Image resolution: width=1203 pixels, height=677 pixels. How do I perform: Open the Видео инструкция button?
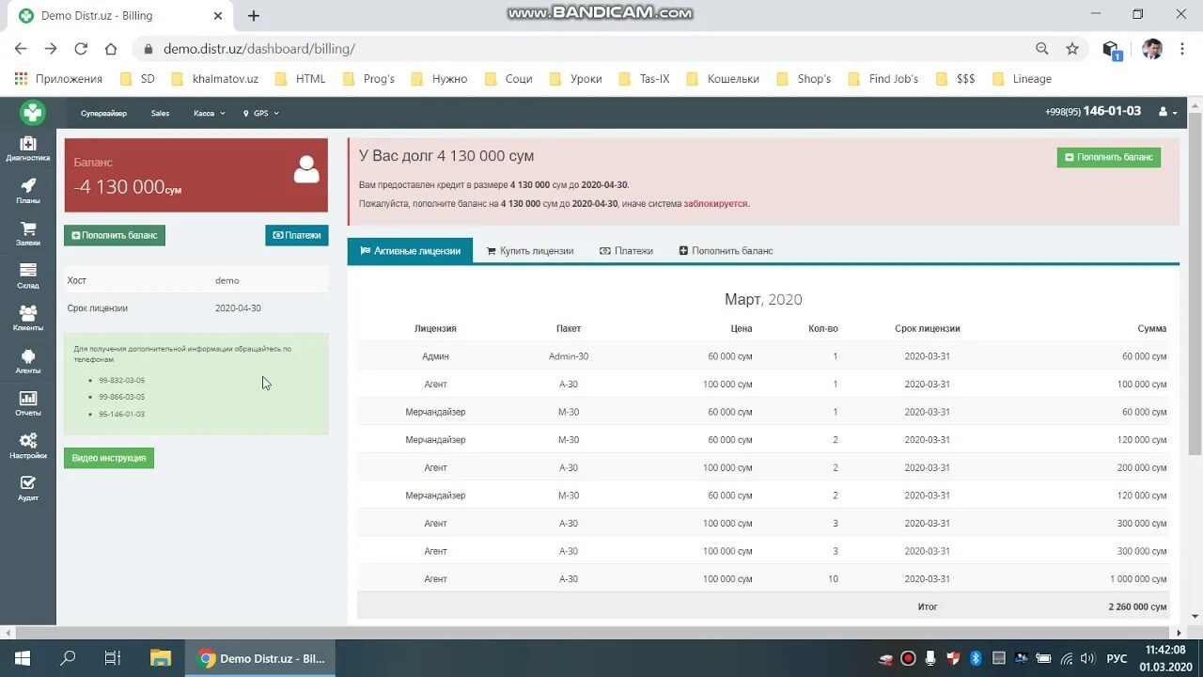pos(109,458)
